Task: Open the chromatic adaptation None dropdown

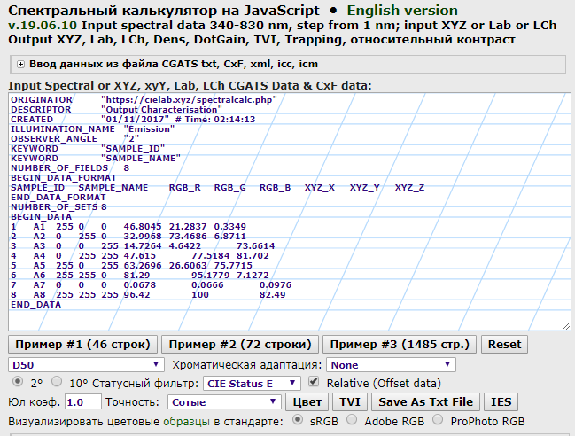Action: click(391, 365)
